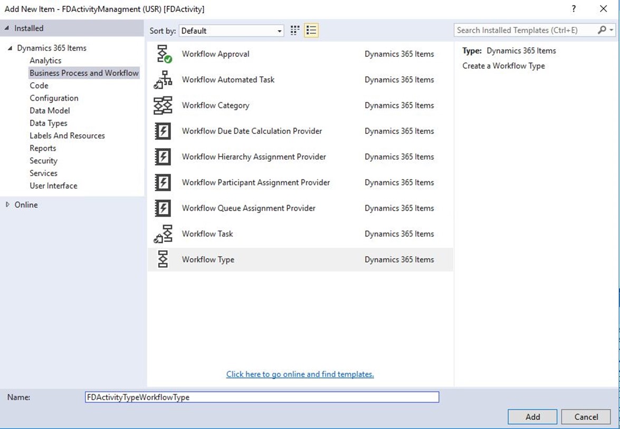
Task: Open the Sort by Default dropdown
Action: click(x=232, y=31)
